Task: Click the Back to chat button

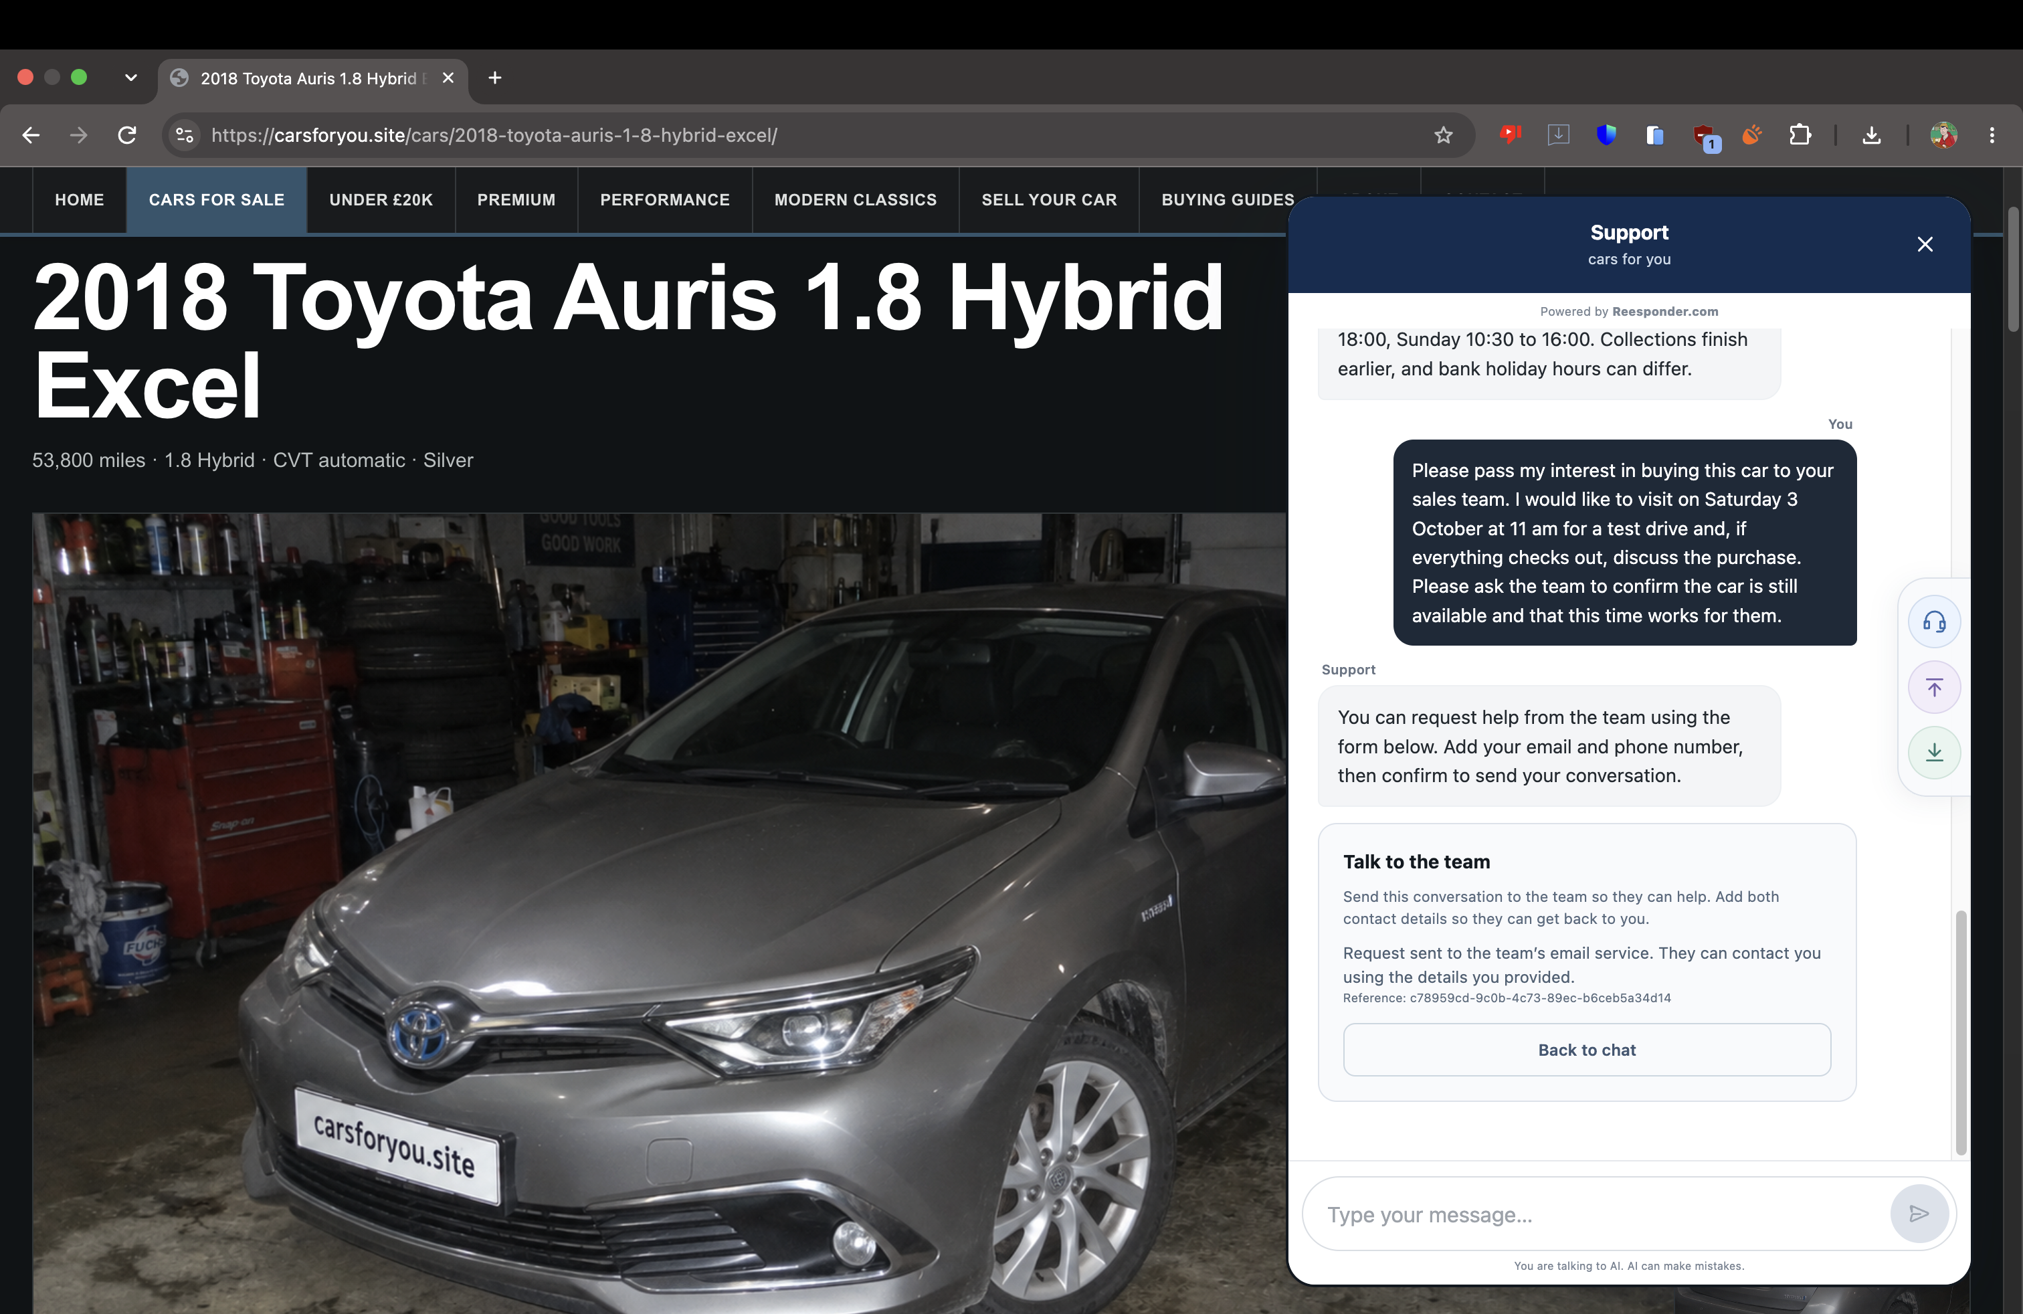Action: [1587, 1050]
